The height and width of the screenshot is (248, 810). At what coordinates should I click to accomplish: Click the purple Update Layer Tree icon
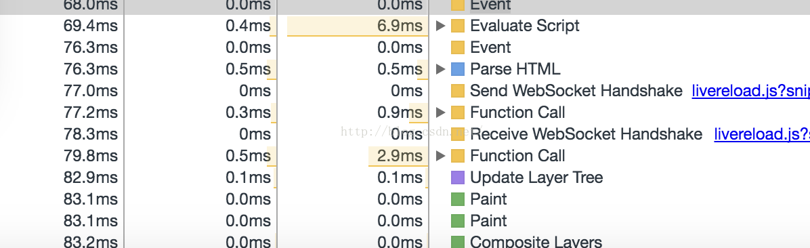(457, 178)
